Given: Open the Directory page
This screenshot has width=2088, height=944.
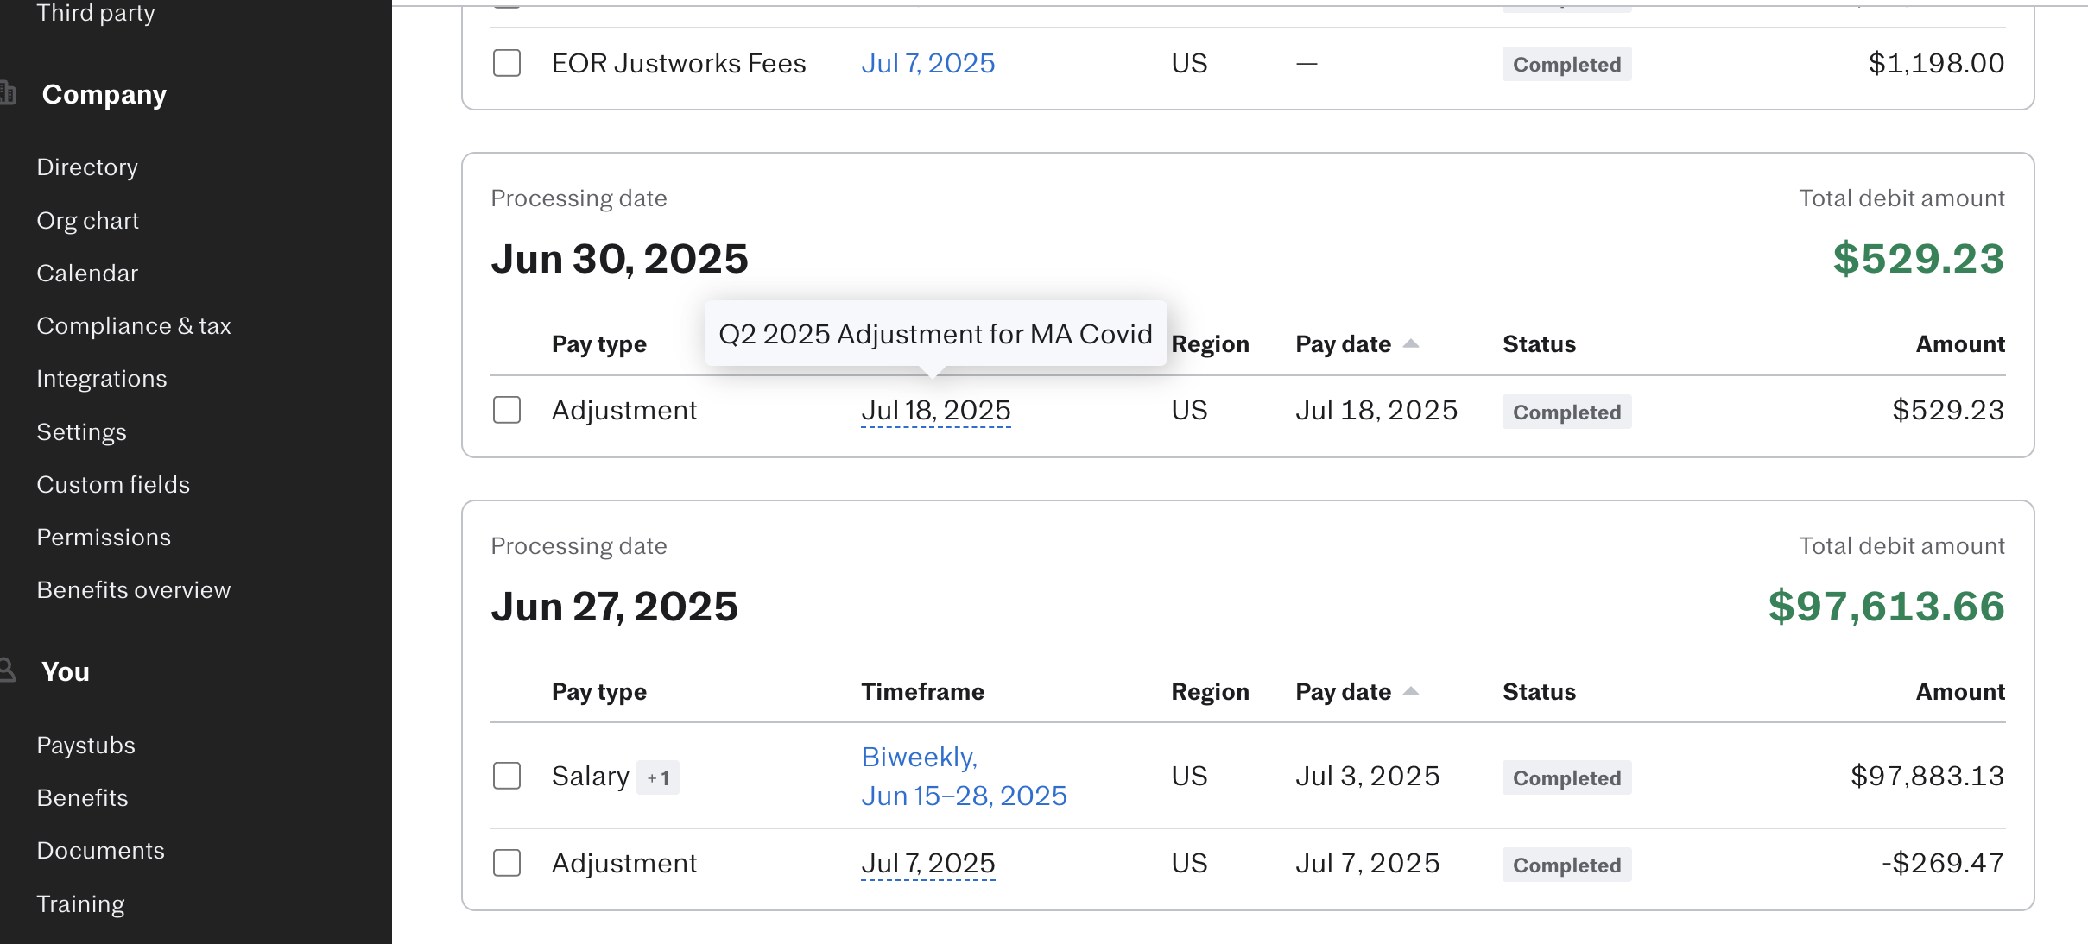Looking at the screenshot, I should [x=87, y=167].
